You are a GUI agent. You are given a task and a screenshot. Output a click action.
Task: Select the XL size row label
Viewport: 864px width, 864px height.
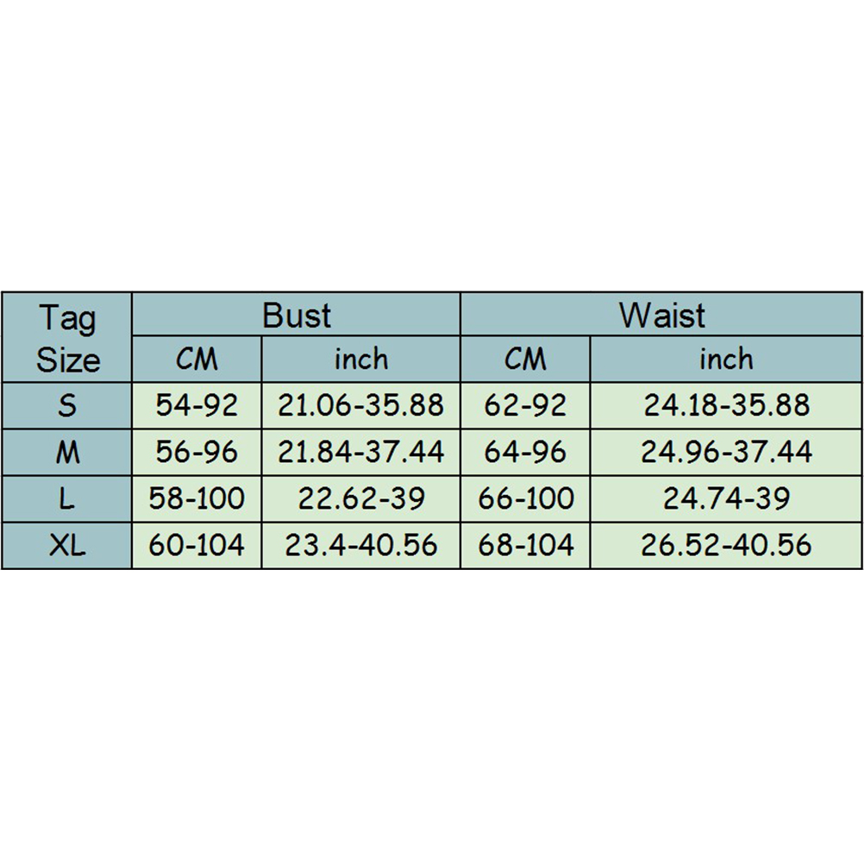(67, 545)
